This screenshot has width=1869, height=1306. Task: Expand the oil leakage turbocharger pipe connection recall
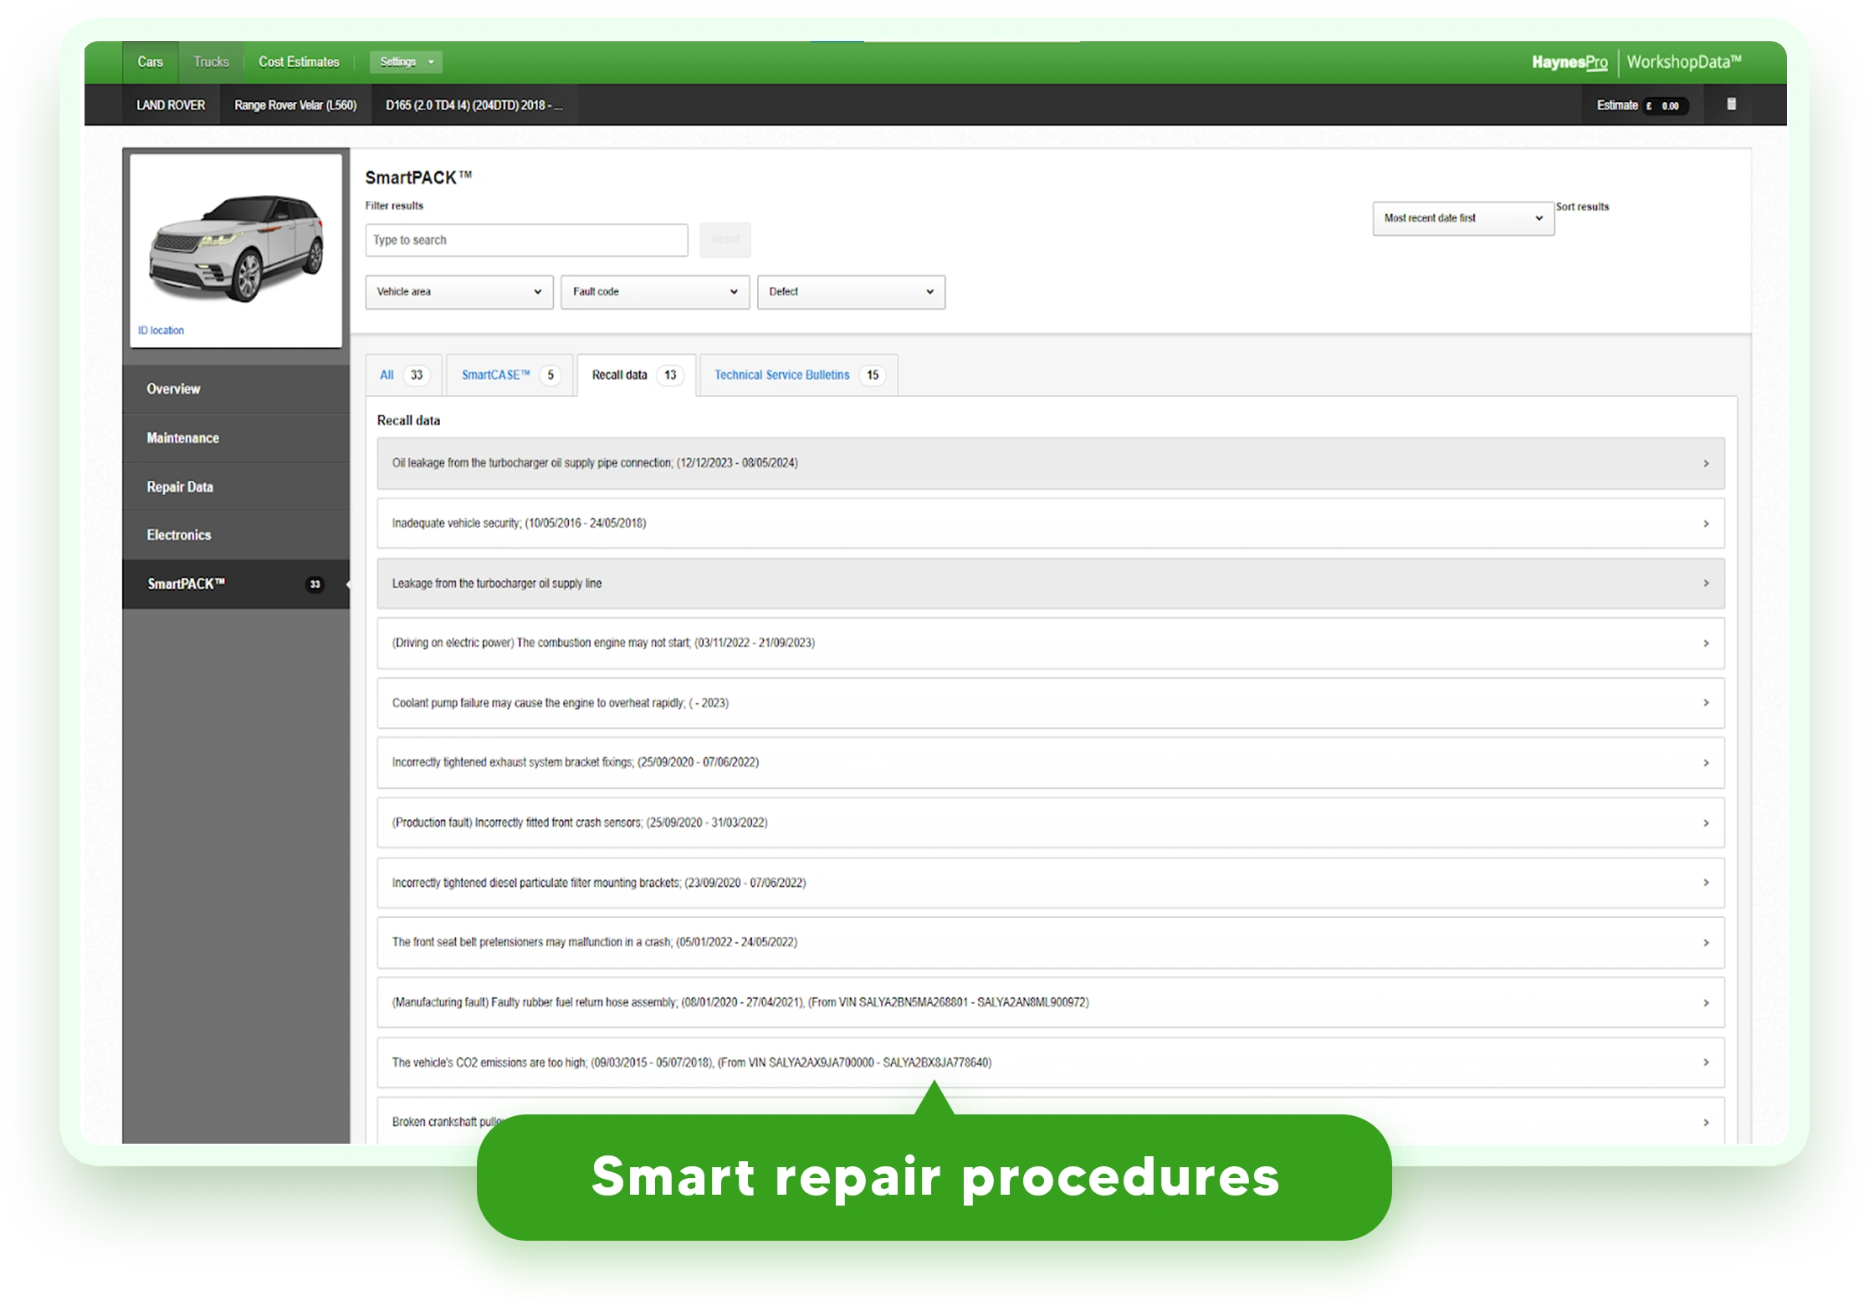coord(1050,464)
